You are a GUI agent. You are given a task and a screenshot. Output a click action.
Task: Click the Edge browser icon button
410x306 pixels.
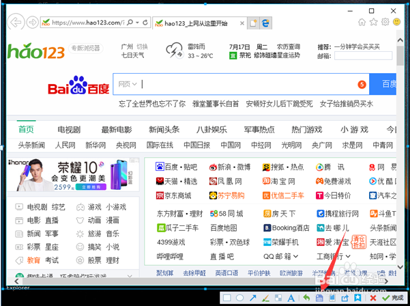coord(265,23)
